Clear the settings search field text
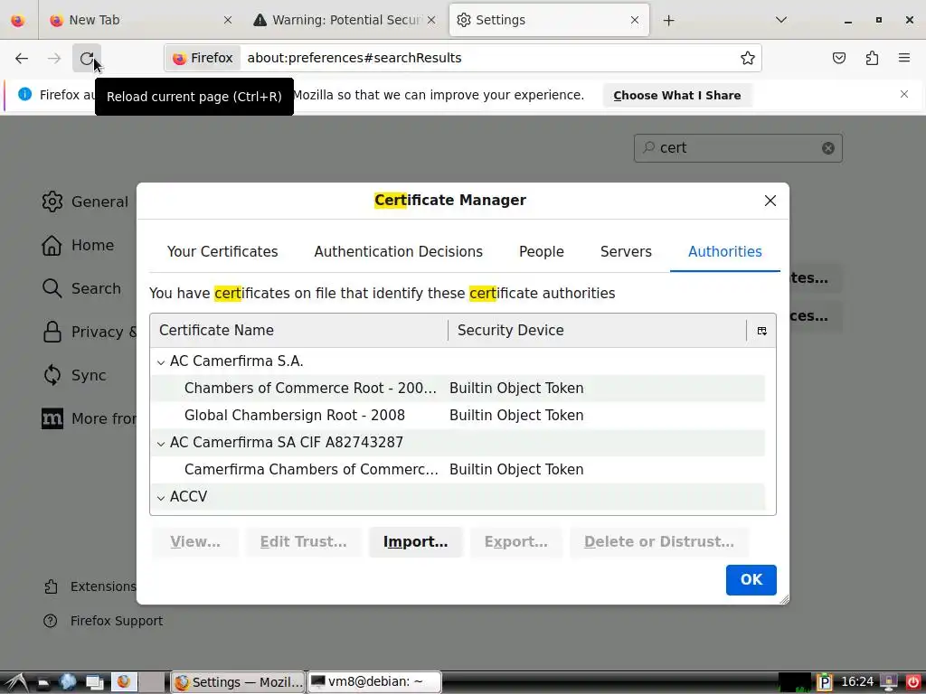The height and width of the screenshot is (694, 926). tap(828, 148)
